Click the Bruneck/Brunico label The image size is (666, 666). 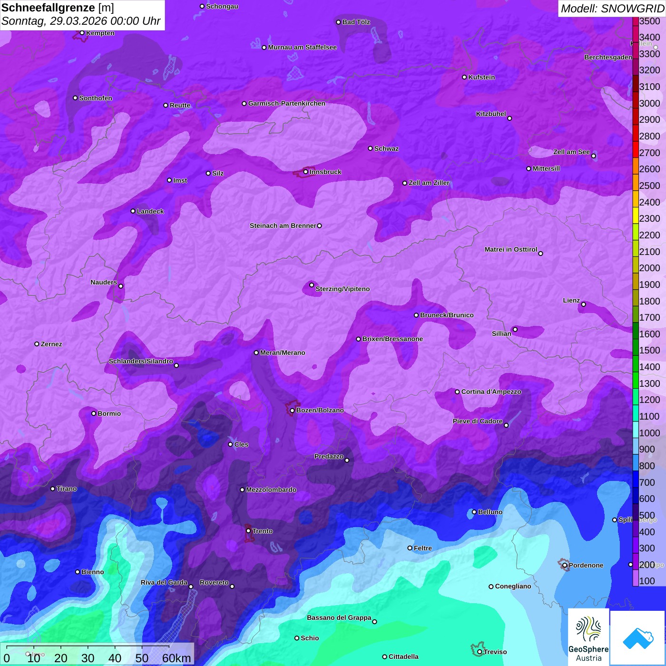[447, 315]
